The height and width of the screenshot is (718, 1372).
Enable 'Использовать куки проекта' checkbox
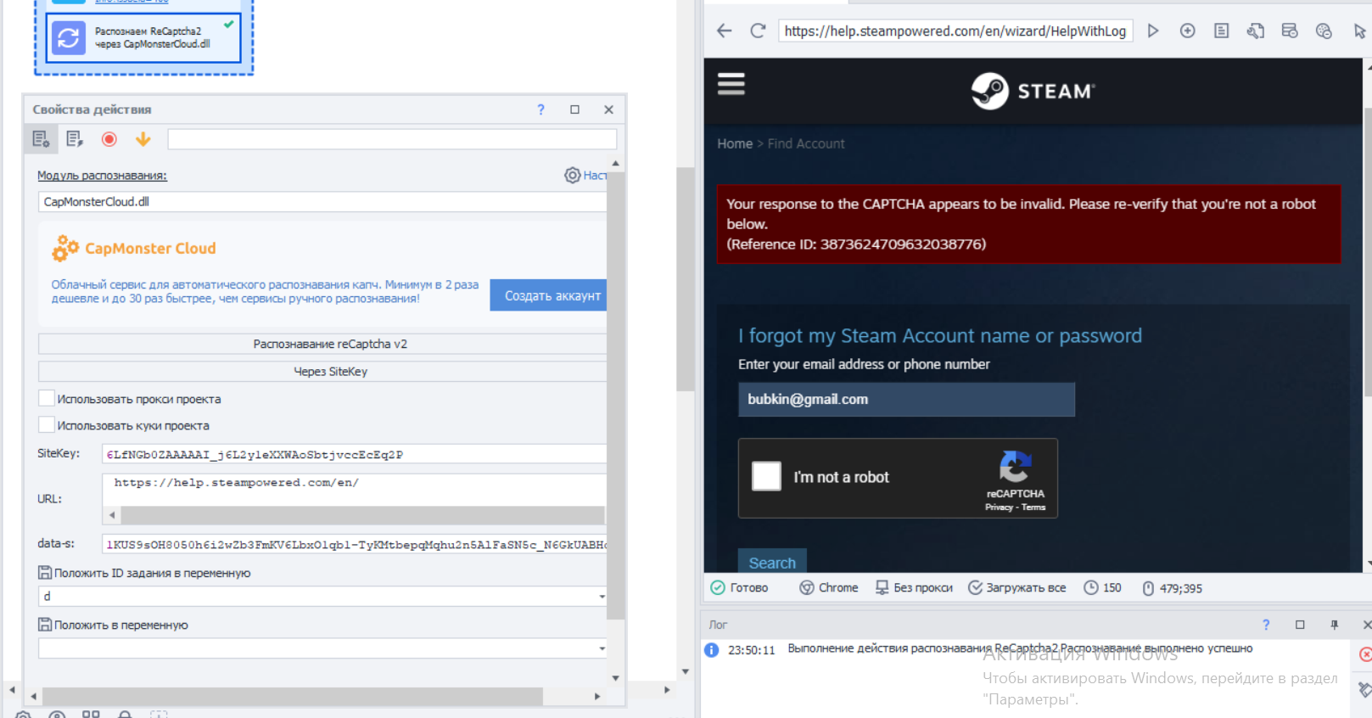(x=47, y=424)
